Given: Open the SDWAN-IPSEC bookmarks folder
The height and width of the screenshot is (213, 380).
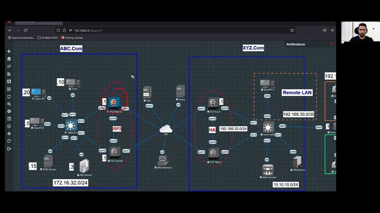Looking at the screenshot, I should pos(48,38).
